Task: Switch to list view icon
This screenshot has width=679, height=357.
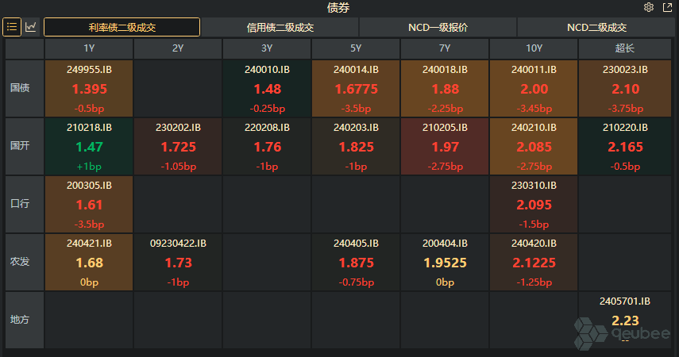Action: point(12,27)
